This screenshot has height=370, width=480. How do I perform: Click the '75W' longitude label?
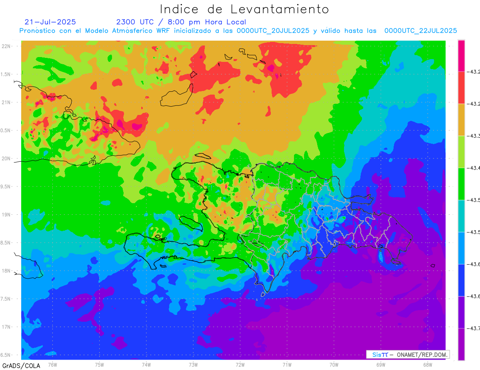point(100,365)
